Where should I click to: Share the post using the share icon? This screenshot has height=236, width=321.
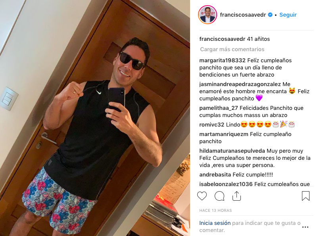(x=236, y=196)
